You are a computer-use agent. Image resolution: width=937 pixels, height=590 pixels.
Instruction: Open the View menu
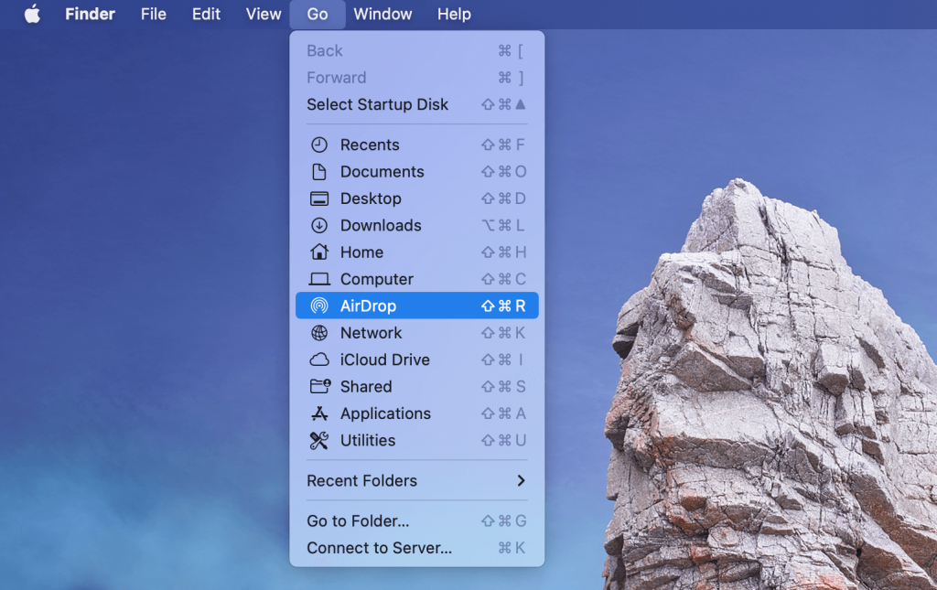264,14
